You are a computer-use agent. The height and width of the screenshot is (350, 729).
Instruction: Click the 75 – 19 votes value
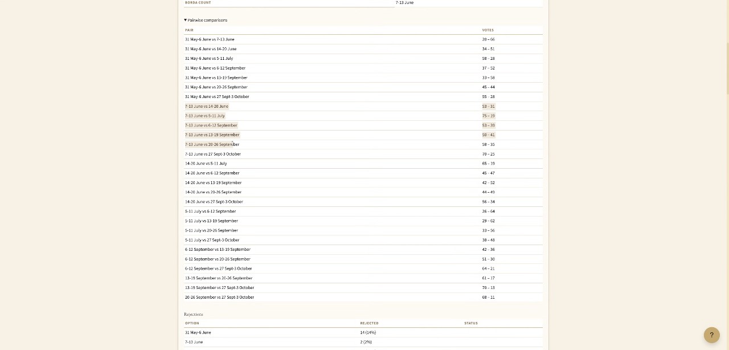coord(488,116)
